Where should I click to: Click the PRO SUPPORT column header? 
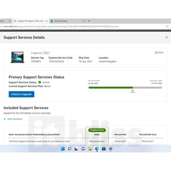(x=120, y=135)
